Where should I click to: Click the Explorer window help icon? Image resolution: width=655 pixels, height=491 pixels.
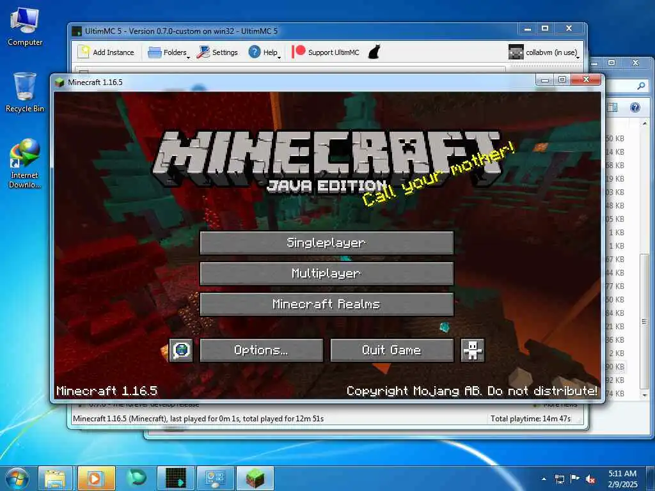point(635,107)
